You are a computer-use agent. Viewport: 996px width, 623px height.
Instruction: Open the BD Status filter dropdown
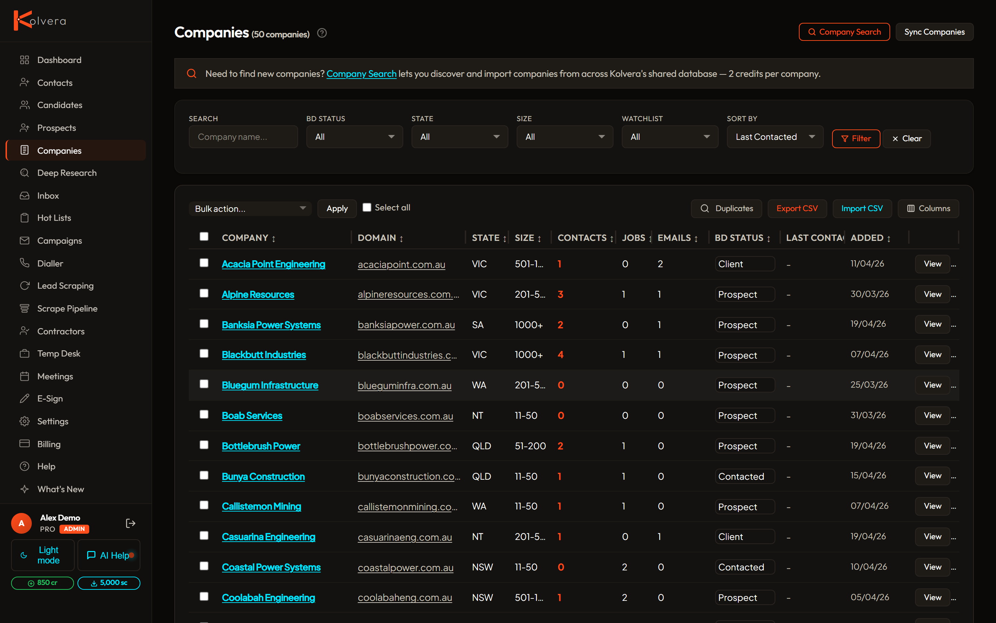coord(354,137)
